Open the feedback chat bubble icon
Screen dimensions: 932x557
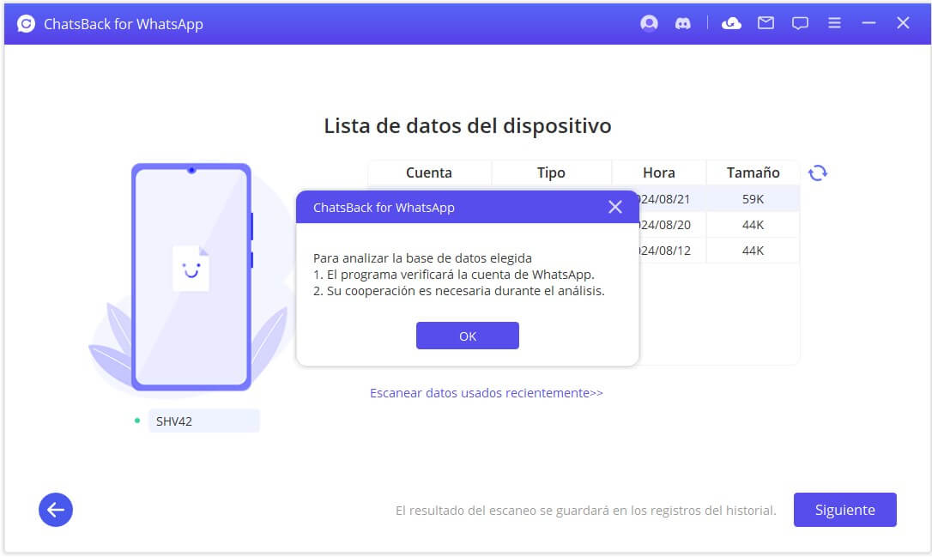click(x=799, y=23)
